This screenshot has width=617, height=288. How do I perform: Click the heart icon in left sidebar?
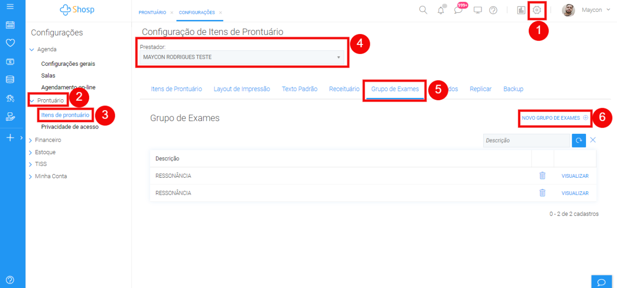pos(10,43)
